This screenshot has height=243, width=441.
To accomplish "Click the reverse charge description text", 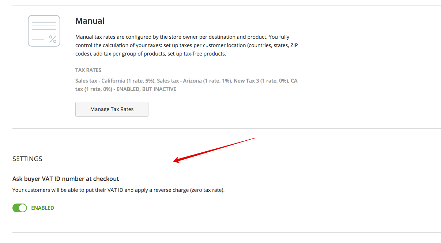I will [118, 190].
